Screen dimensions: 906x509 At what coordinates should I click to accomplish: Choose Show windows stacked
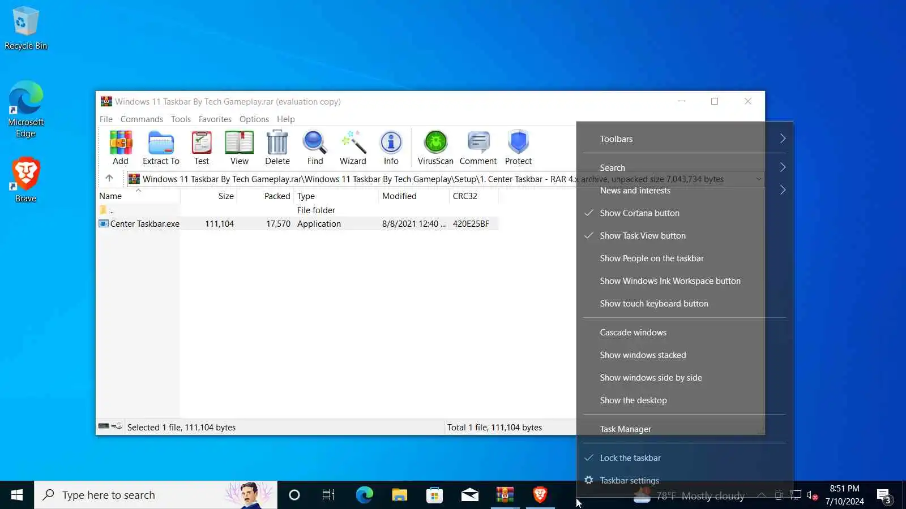[x=685, y=355]
